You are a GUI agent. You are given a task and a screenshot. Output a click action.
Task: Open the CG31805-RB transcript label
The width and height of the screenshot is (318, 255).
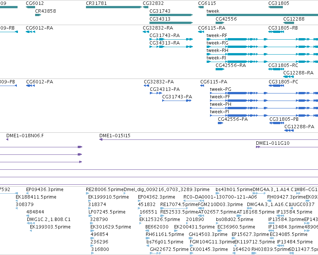tap(283, 28)
